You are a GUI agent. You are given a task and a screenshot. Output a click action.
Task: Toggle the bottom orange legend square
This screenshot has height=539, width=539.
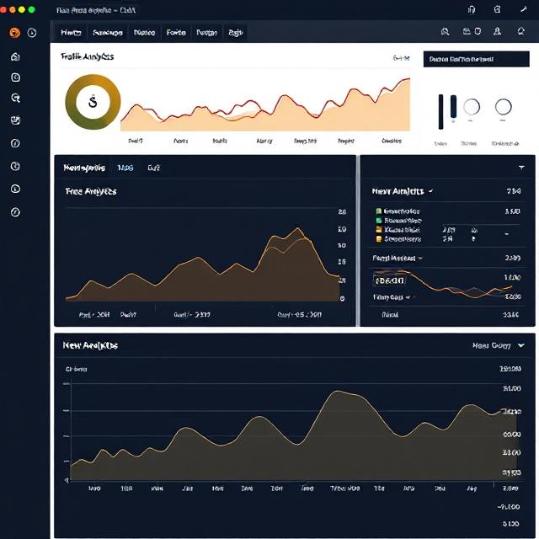coord(378,238)
